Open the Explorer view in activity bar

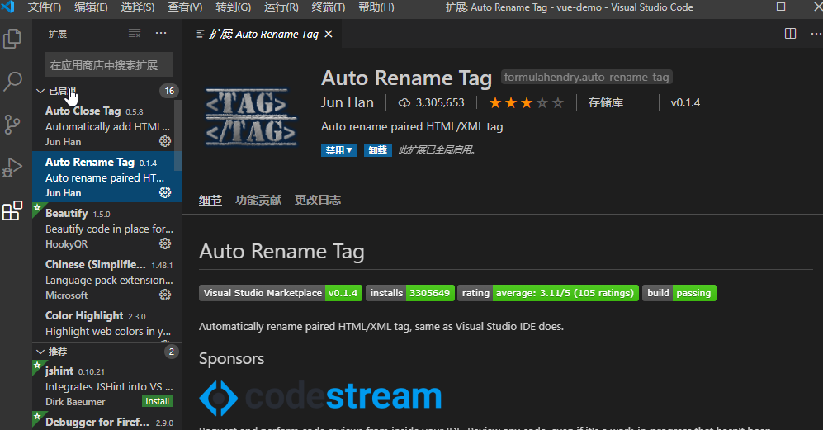point(13,39)
